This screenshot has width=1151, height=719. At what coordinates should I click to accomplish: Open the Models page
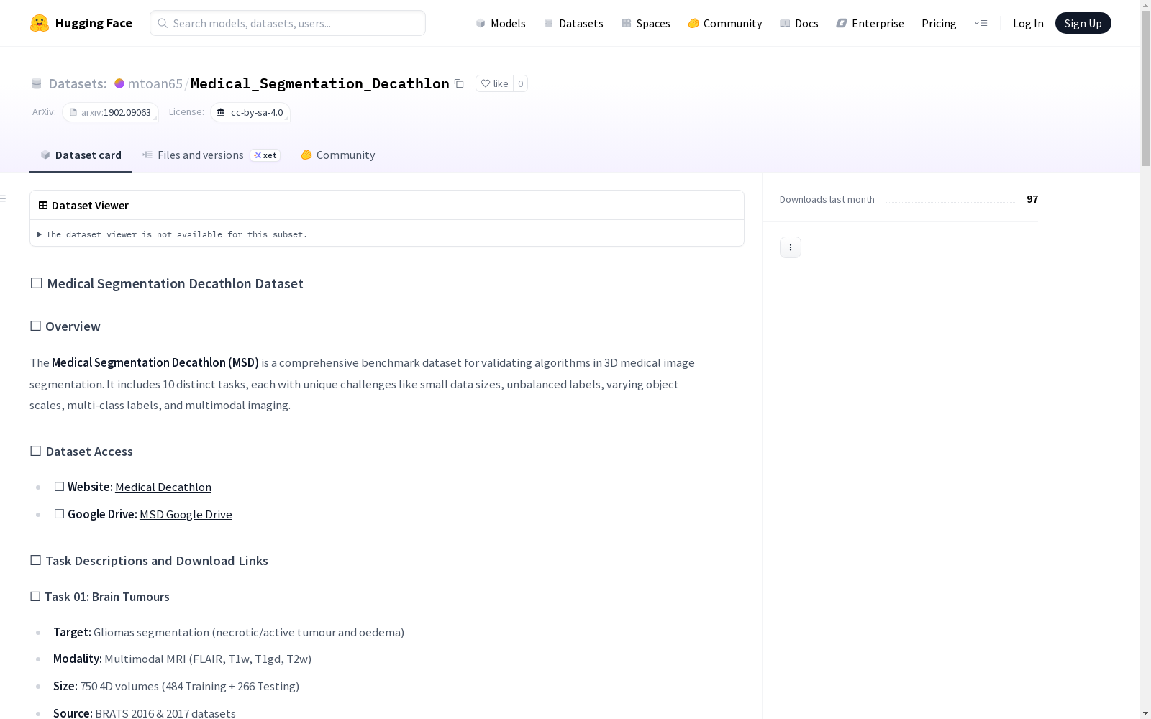(x=501, y=23)
